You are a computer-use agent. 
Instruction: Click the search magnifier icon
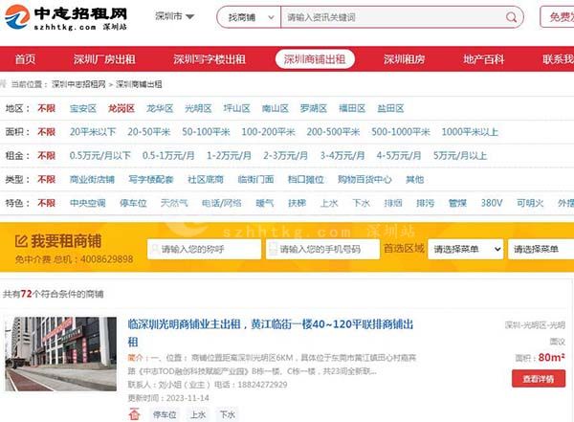point(511,17)
